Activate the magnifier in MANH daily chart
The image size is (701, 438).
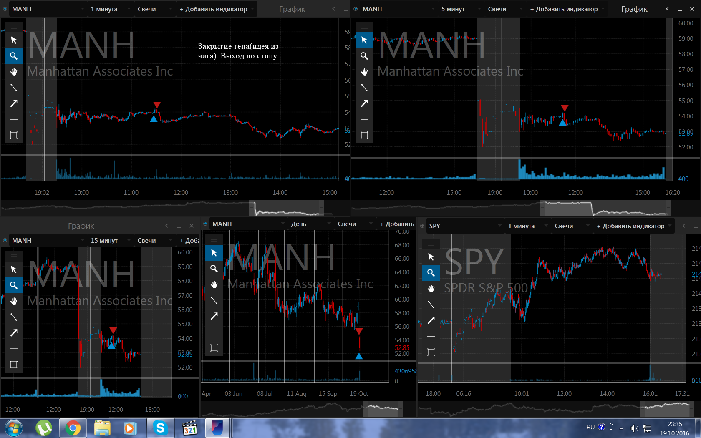point(214,269)
